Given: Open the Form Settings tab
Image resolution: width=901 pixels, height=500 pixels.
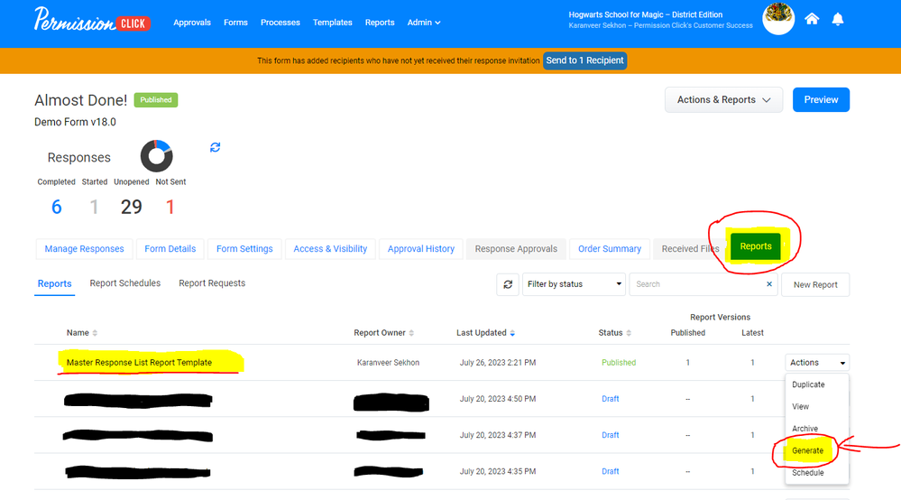Looking at the screenshot, I should (x=244, y=249).
